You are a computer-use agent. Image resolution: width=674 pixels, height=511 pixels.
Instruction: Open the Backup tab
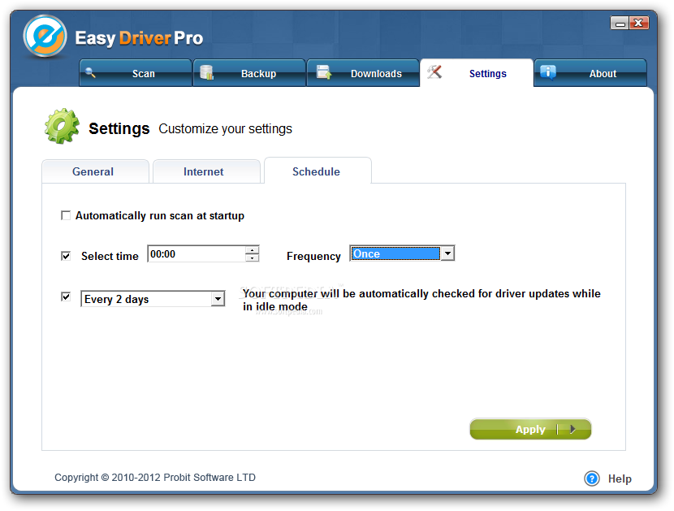[249, 73]
